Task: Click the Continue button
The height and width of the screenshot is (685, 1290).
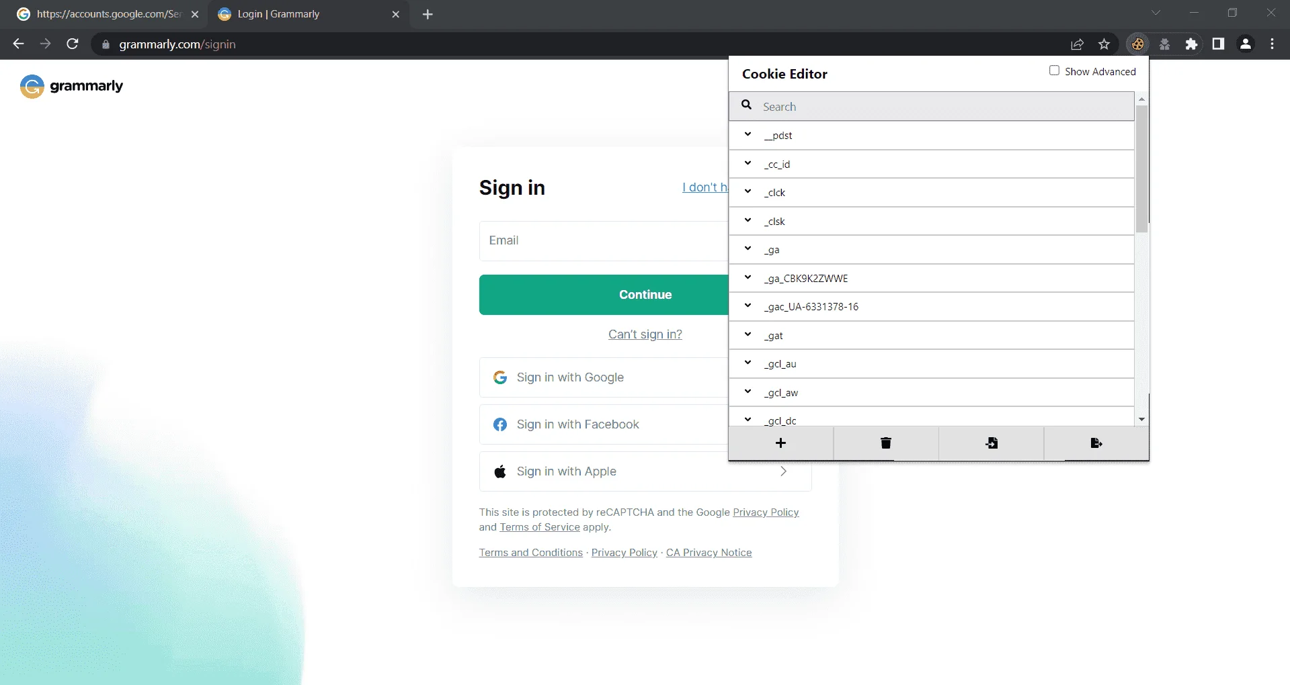Action: pos(604,295)
